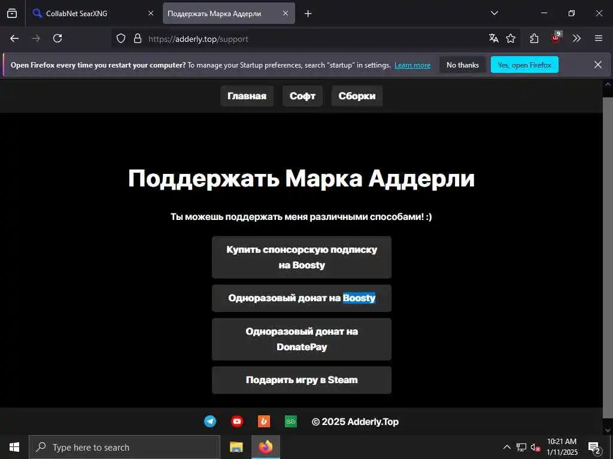Click the © 2025 Adderly.Top footer text
Viewport: 613px width, 459px height.
pyautogui.click(x=356, y=422)
